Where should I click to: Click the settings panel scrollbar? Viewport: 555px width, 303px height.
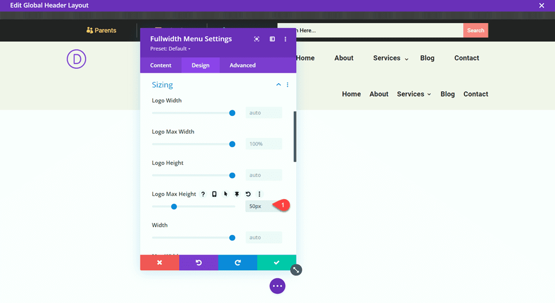[295, 137]
